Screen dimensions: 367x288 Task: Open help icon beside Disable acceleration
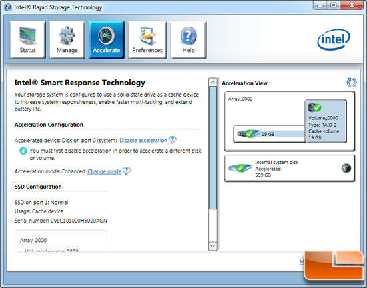(173, 139)
